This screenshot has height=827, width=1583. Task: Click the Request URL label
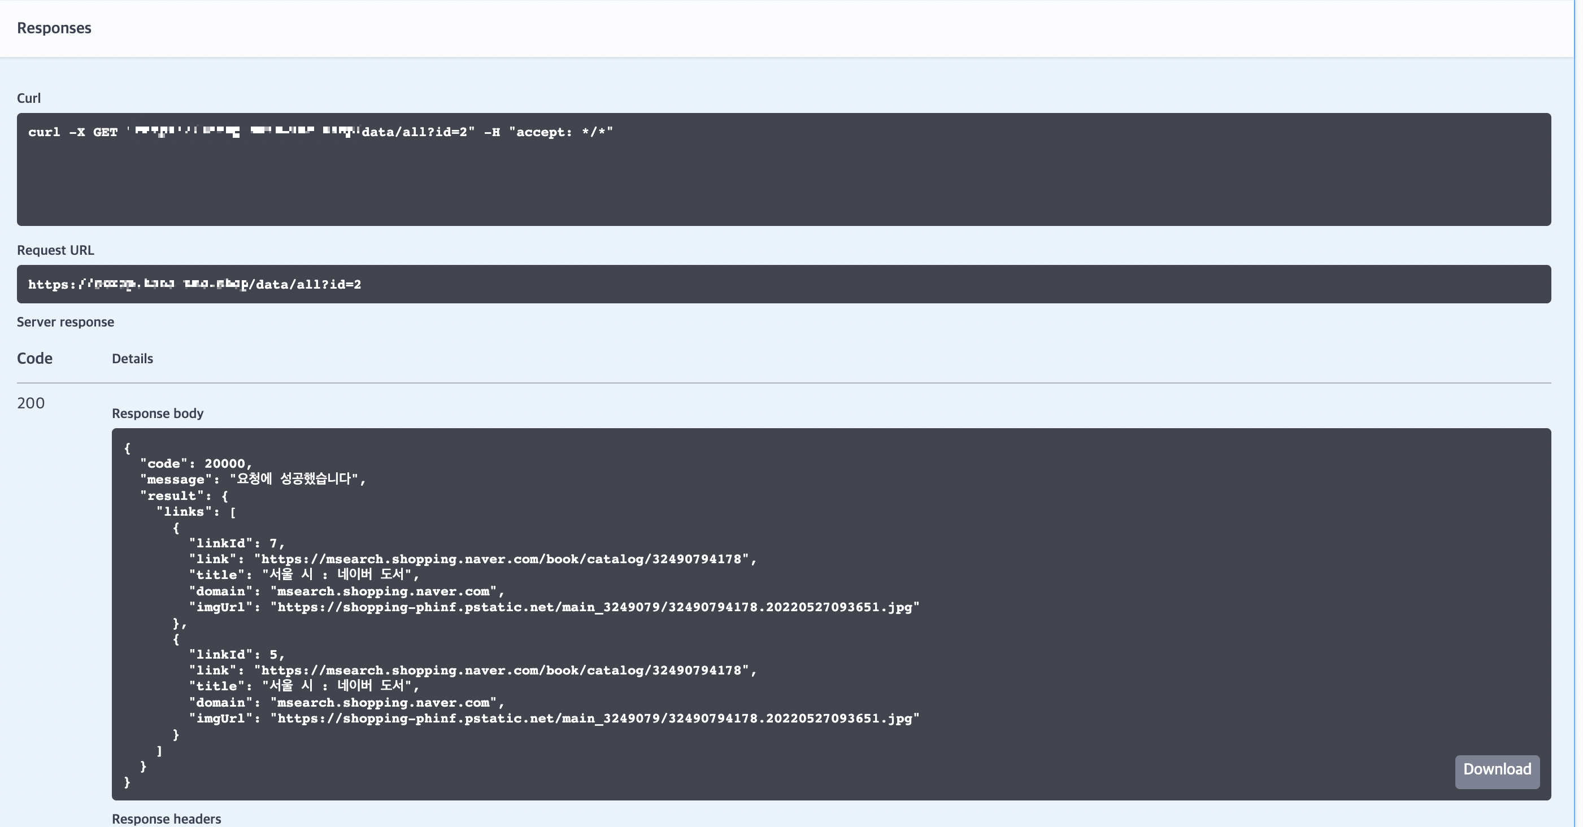55,251
